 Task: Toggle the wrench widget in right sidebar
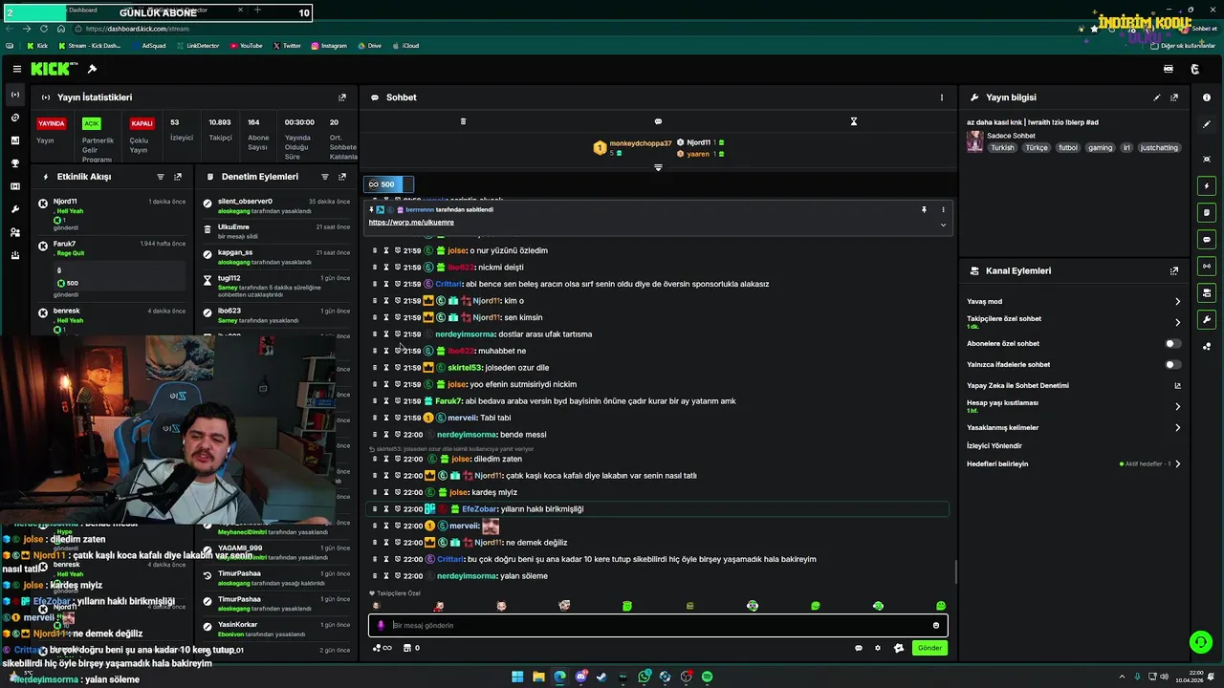(1207, 319)
